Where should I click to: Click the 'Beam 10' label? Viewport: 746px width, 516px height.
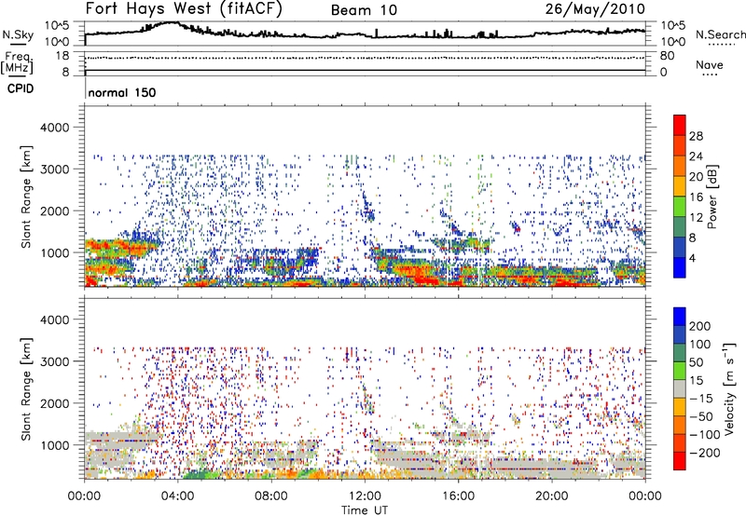tap(364, 10)
